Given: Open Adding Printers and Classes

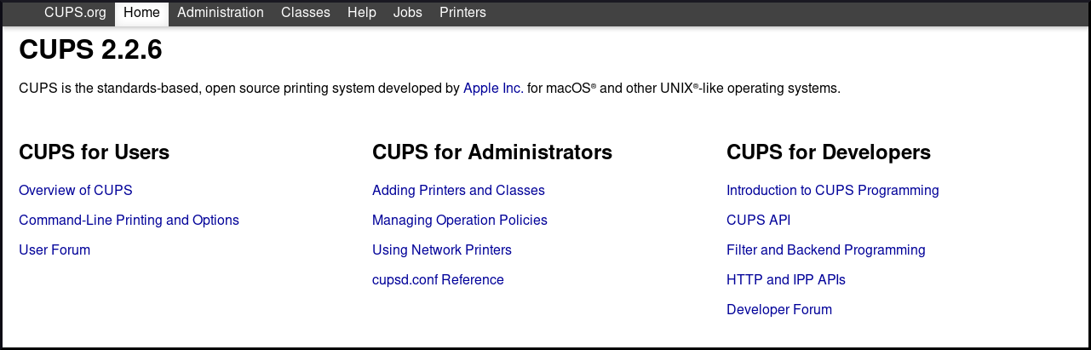Looking at the screenshot, I should tap(458, 191).
